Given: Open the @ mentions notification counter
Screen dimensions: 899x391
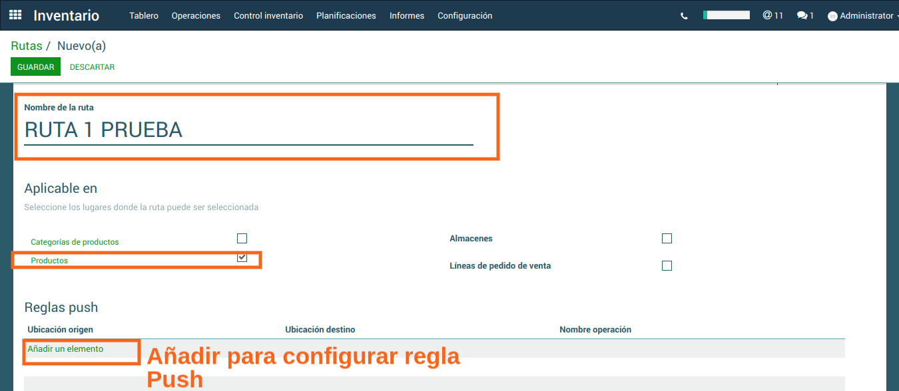Looking at the screenshot, I should [772, 15].
